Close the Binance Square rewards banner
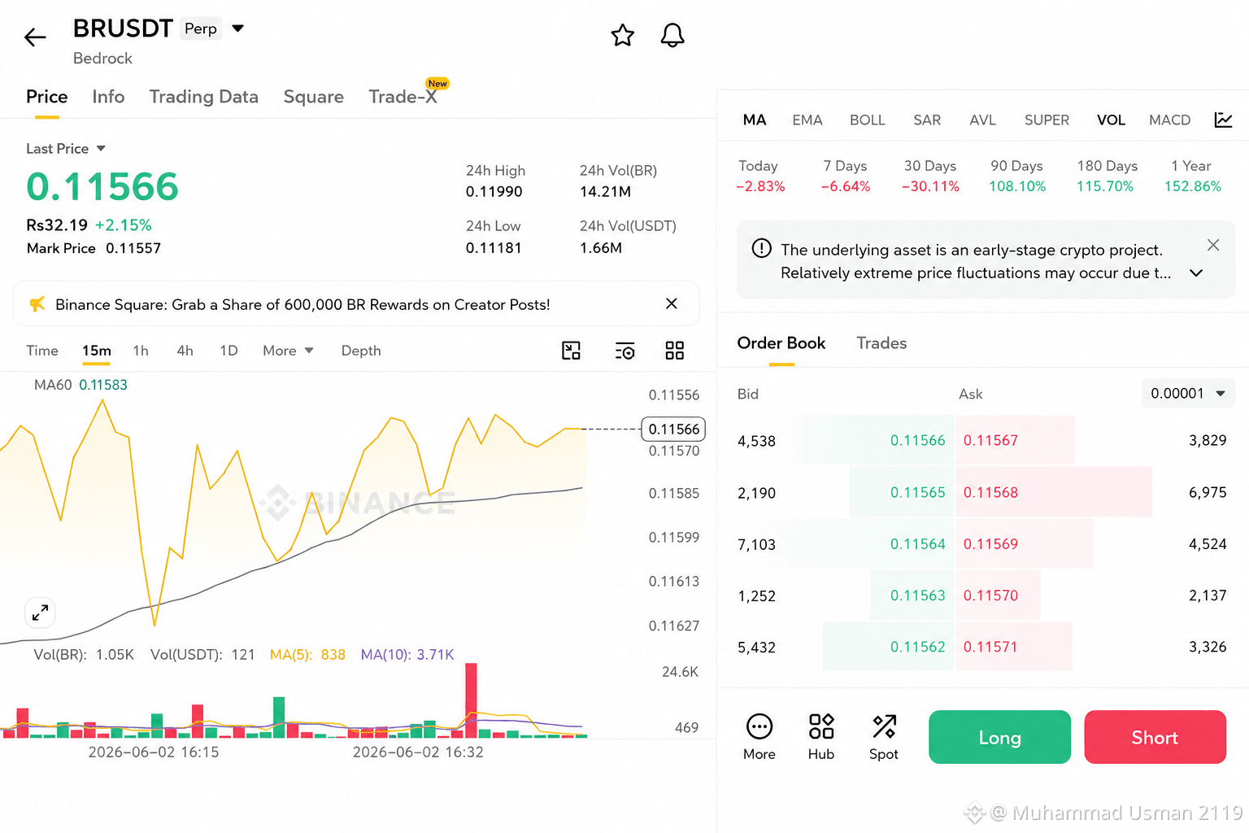 pos(672,303)
